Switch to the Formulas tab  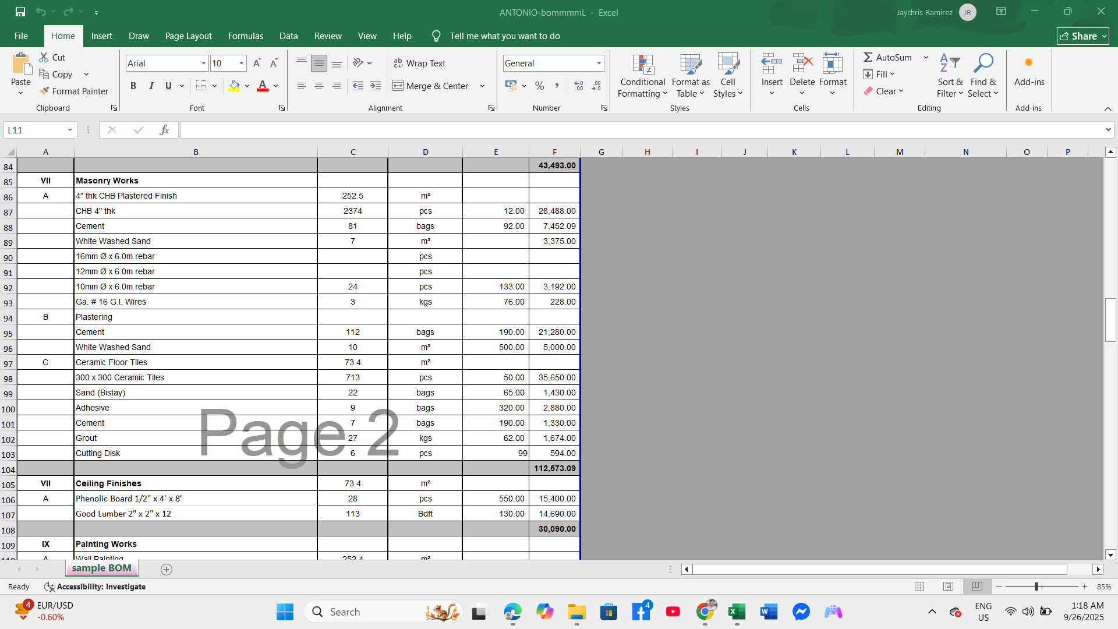click(245, 36)
